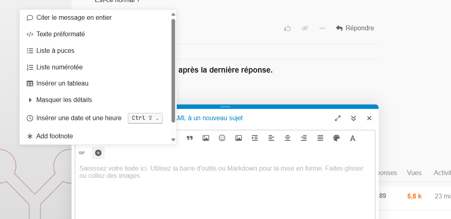This screenshot has height=219, width=451.
Task: Open the emoji picker smiley icon
Action: (222, 138)
